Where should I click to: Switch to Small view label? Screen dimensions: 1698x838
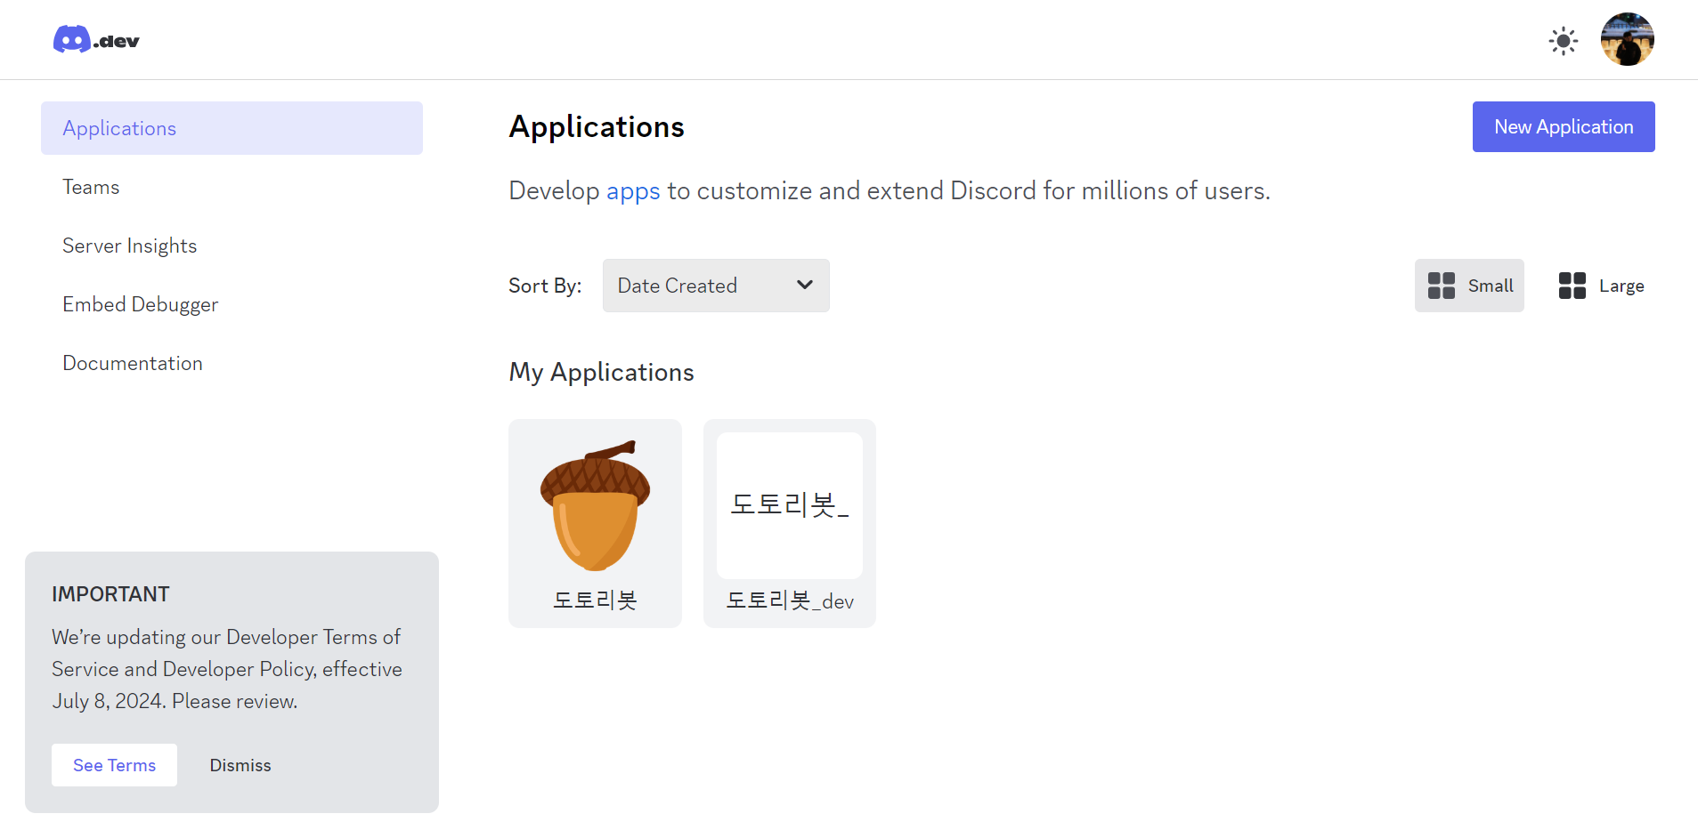tap(1490, 286)
